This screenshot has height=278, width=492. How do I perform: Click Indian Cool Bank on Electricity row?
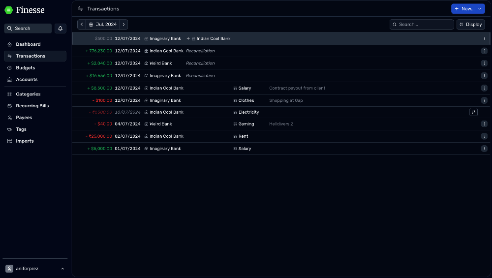click(x=164, y=112)
